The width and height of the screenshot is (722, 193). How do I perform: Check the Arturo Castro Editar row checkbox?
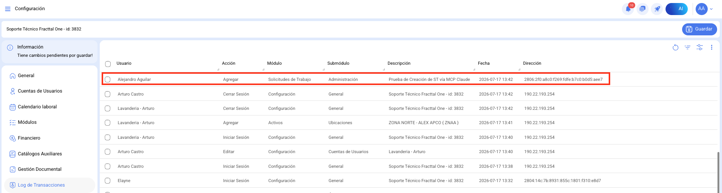click(x=108, y=152)
